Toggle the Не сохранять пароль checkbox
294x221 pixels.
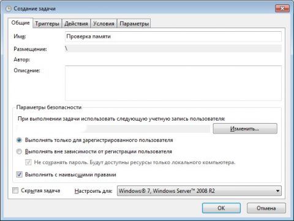coord(28,162)
